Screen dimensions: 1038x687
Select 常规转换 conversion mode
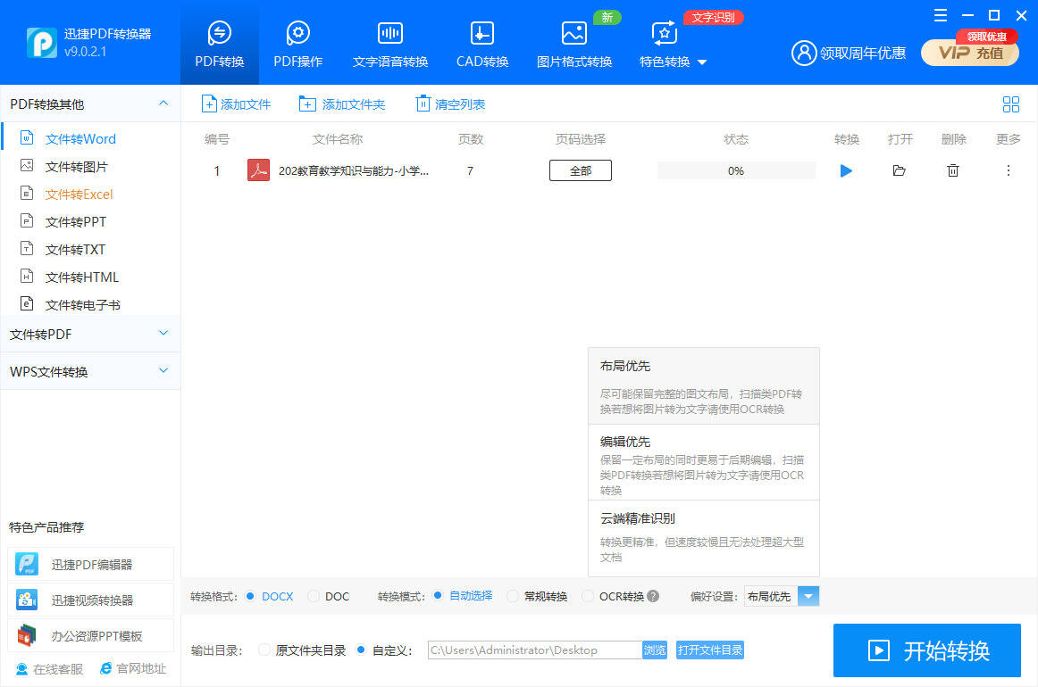tap(513, 596)
